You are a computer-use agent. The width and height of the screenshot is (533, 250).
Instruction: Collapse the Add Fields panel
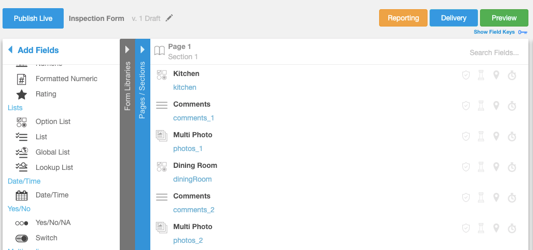[x=11, y=50]
